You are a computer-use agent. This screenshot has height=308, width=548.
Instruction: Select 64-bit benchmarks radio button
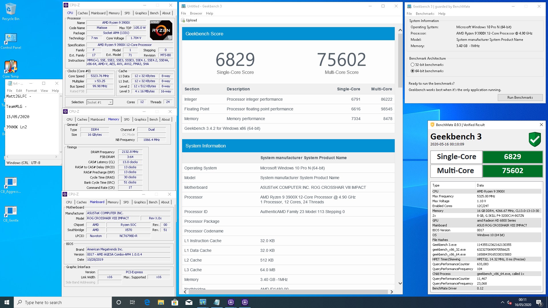(x=412, y=71)
